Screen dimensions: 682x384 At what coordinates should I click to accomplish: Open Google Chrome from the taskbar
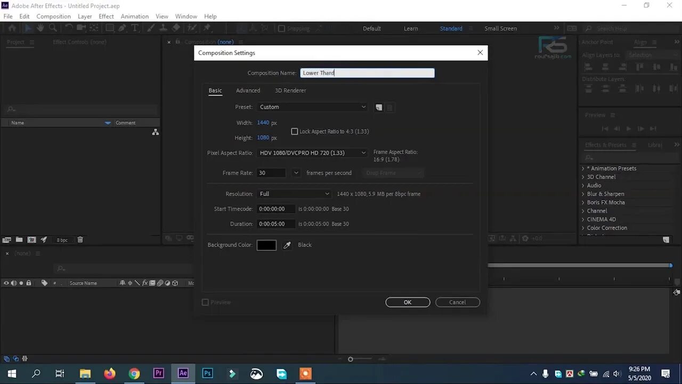pyautogui.click(x=134, y=373)
